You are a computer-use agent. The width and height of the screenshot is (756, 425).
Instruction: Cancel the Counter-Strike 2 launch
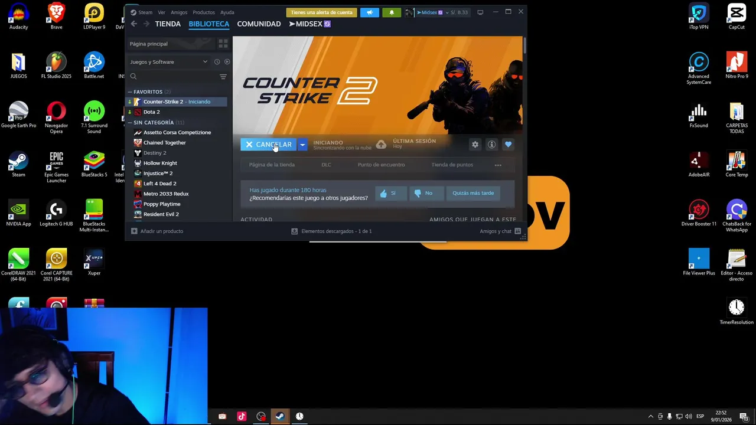pos(268,145)
